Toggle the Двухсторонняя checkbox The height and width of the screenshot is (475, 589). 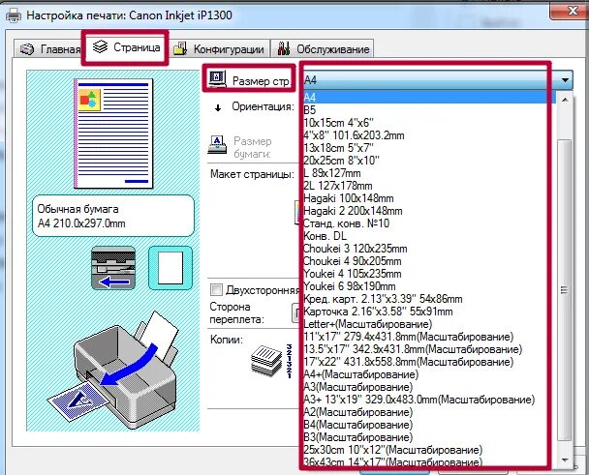(216, 289)
